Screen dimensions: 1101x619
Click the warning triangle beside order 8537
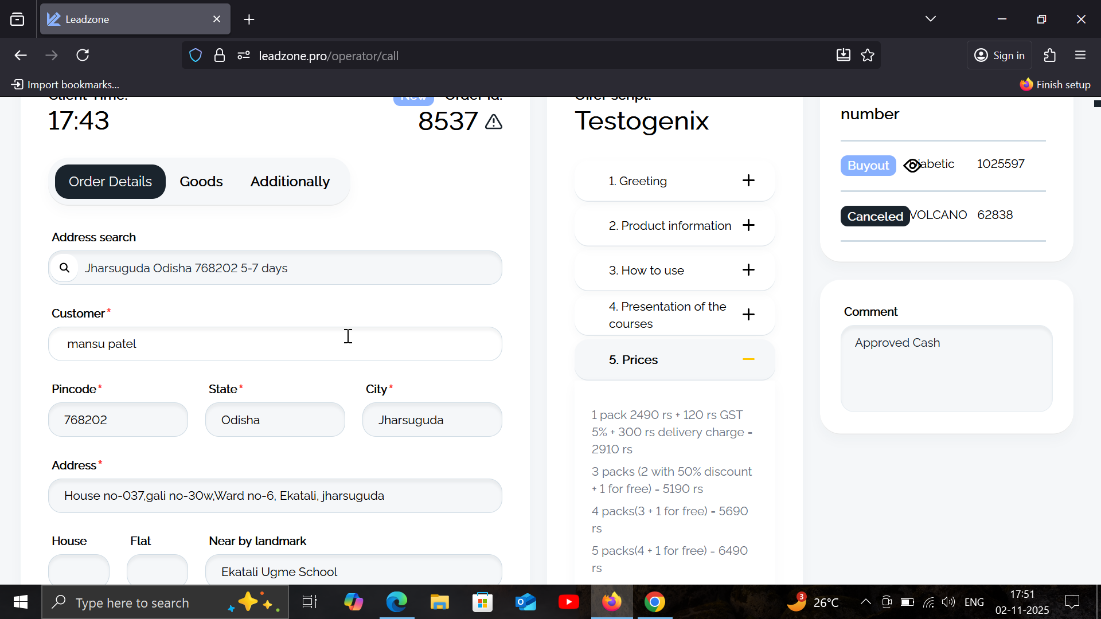[x=493, y=122]
